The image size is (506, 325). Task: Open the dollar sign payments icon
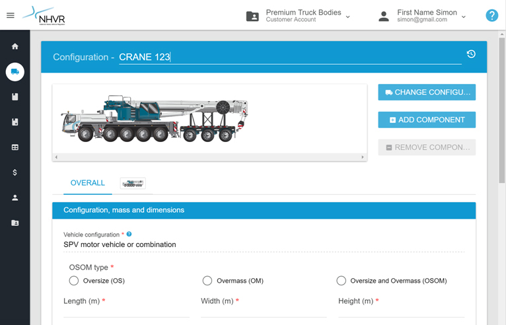tap(15, 172)
